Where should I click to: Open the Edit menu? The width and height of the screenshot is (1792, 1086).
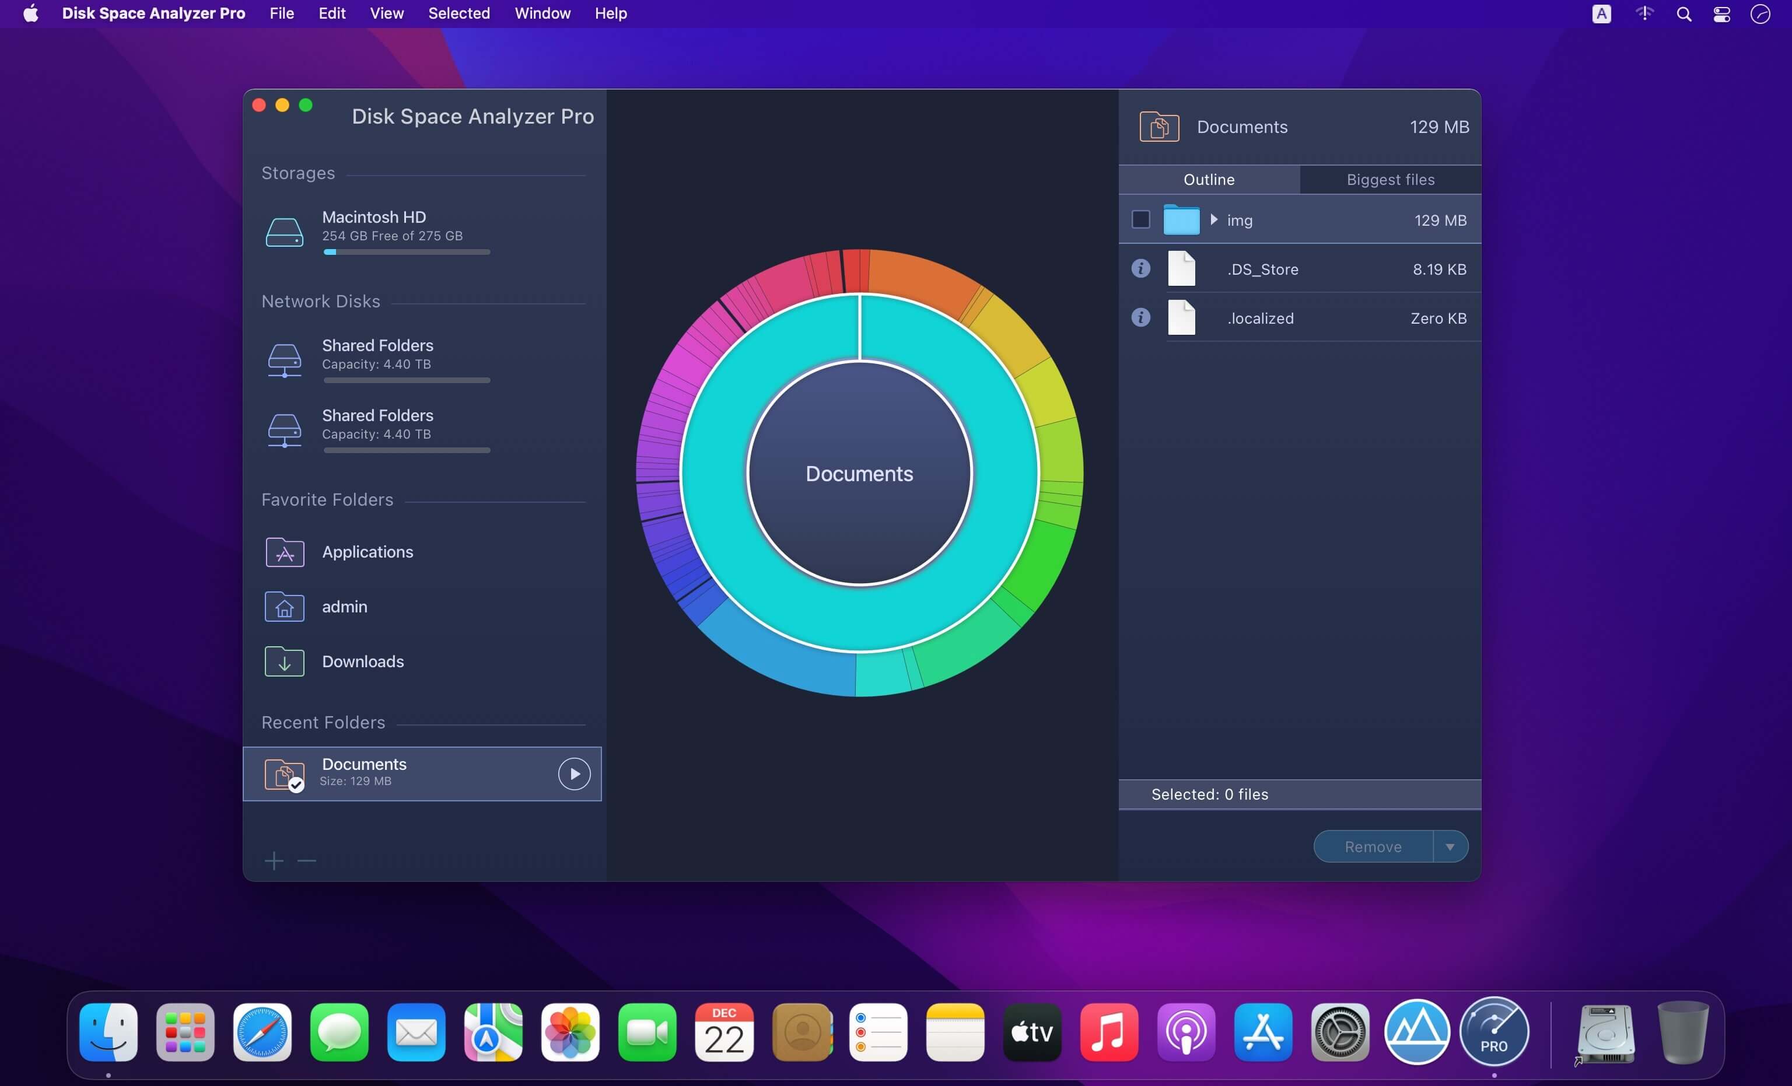pyautogui.click(x=332, y=13)
